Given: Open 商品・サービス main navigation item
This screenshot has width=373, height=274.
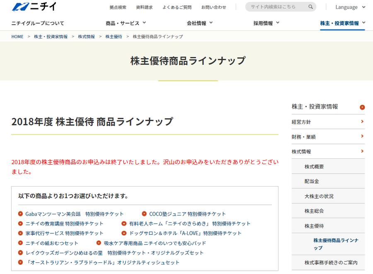Looking at the screenshot, I should click(x=123, y=23).
